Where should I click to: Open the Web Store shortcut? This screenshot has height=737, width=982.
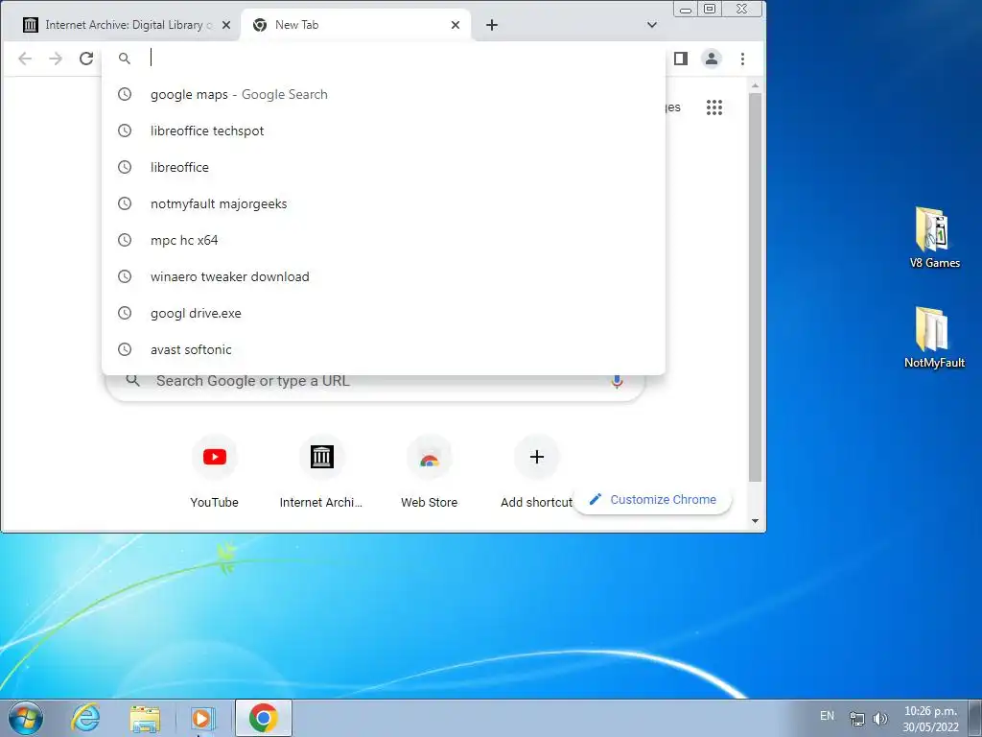(429, 472)
